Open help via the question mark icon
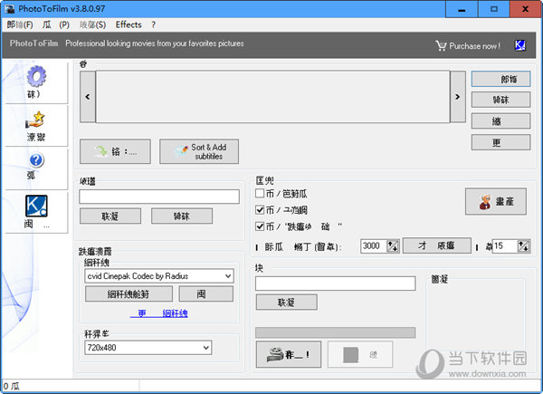Screen dimensions: 543x394 pyautogui.click(x=36, y=160)
